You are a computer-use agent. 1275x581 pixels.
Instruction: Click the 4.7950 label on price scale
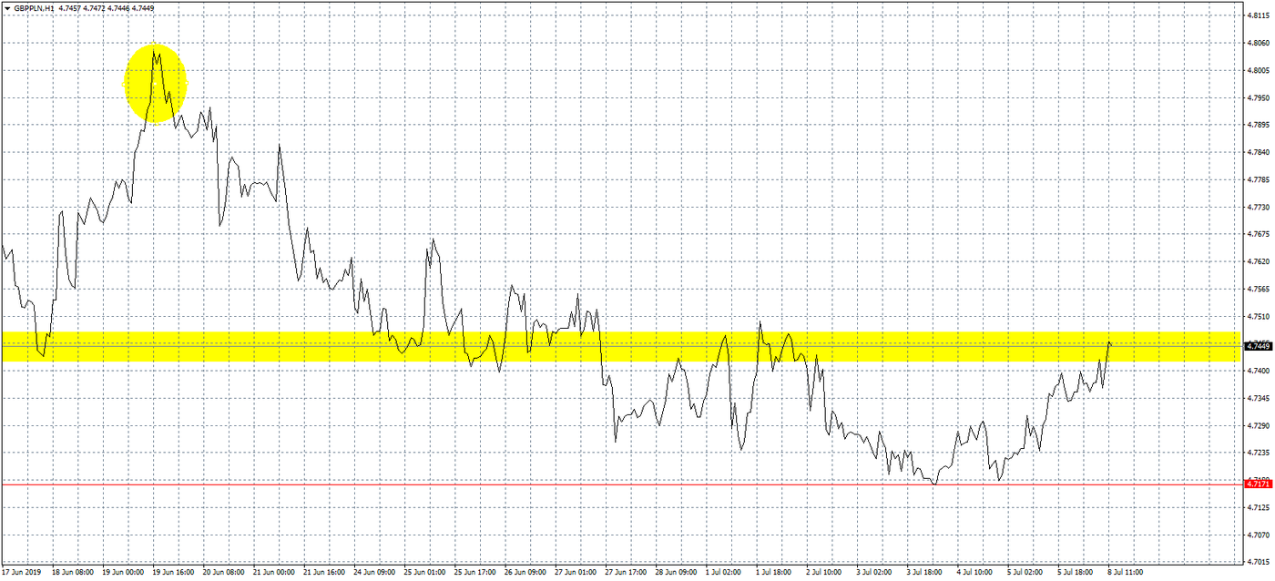(x=1260, y=97)
